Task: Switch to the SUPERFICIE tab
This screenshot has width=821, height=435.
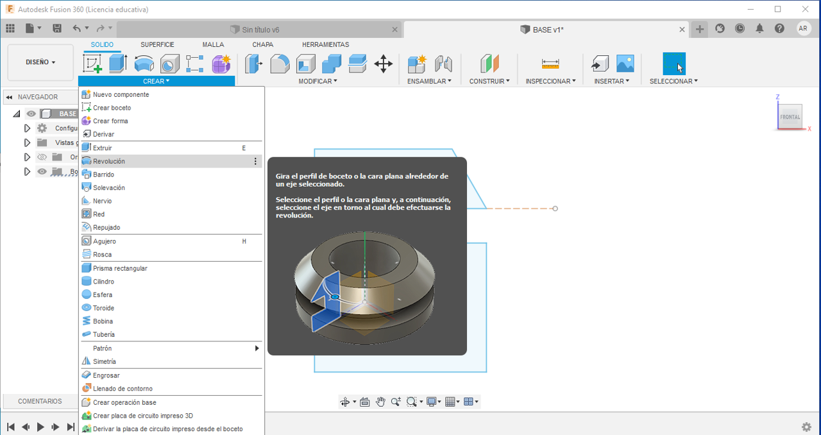Action: [x=157, y=44]
